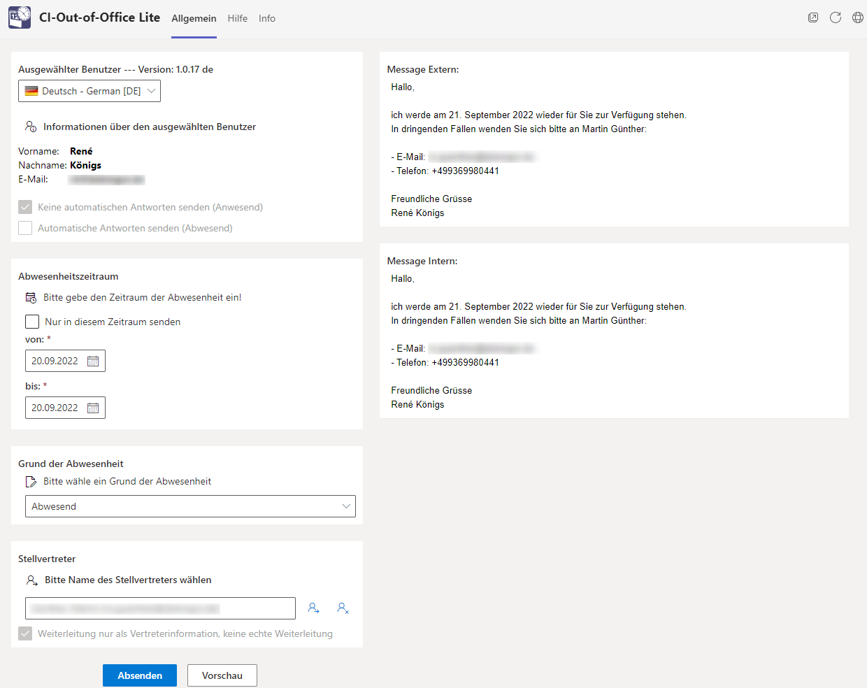Viewport: 867px width, 688px height.
Task: Open the Info tab
Action: 267,18
